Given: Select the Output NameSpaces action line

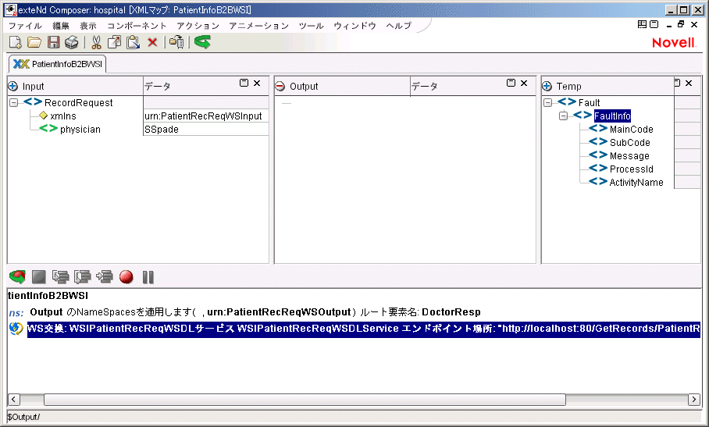Looking at the screenshot, I should tap(255, 312).
